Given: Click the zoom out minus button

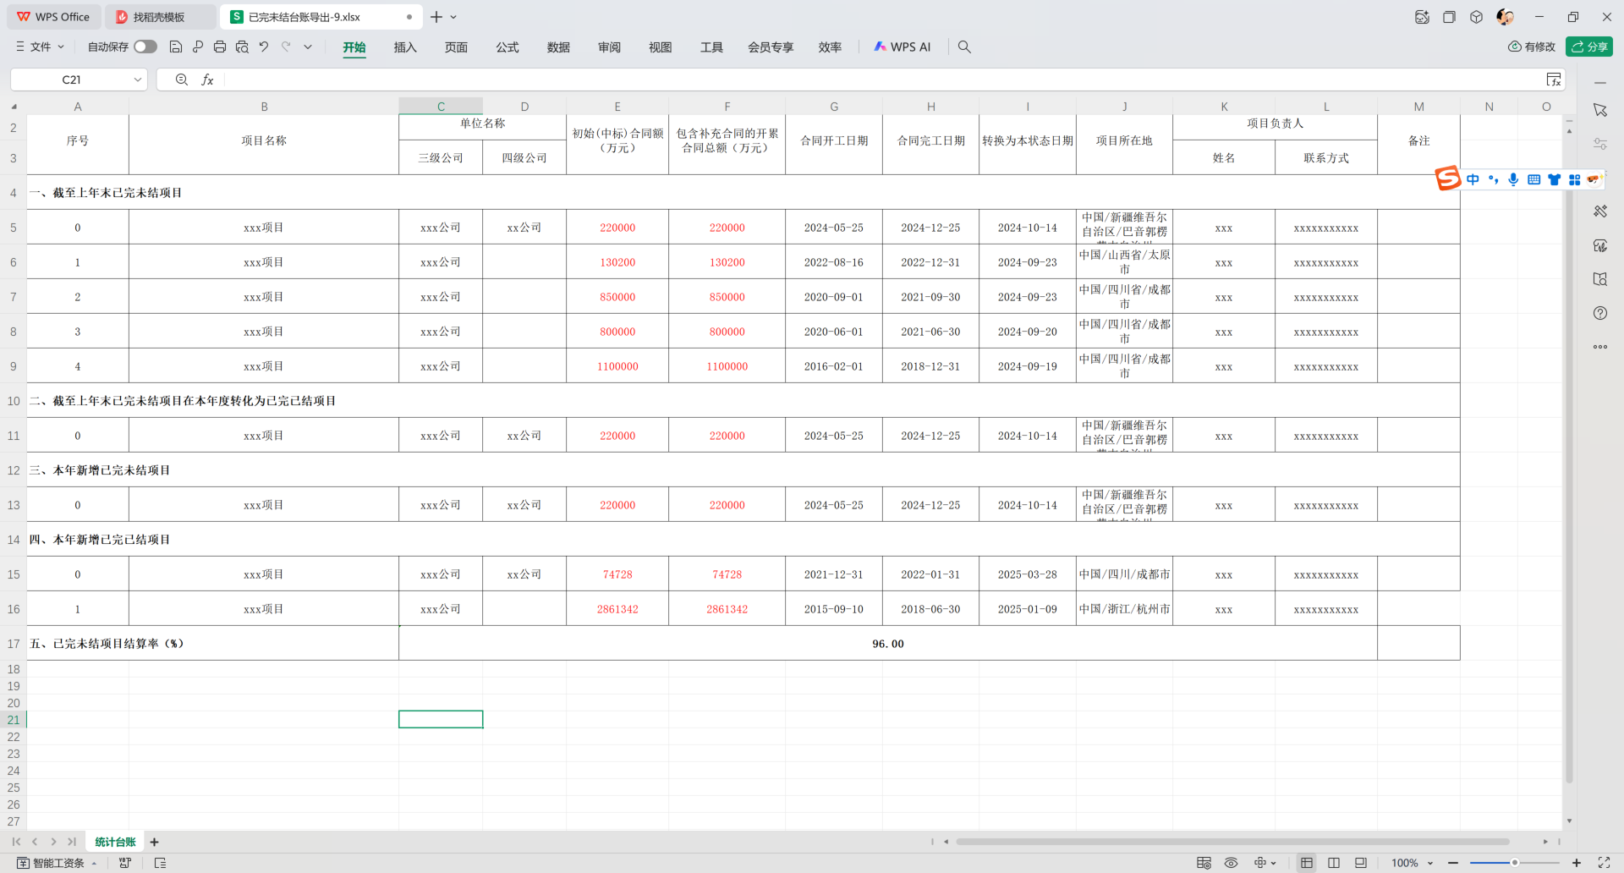Looking at the screenshot, I should tap(1453, 863).
